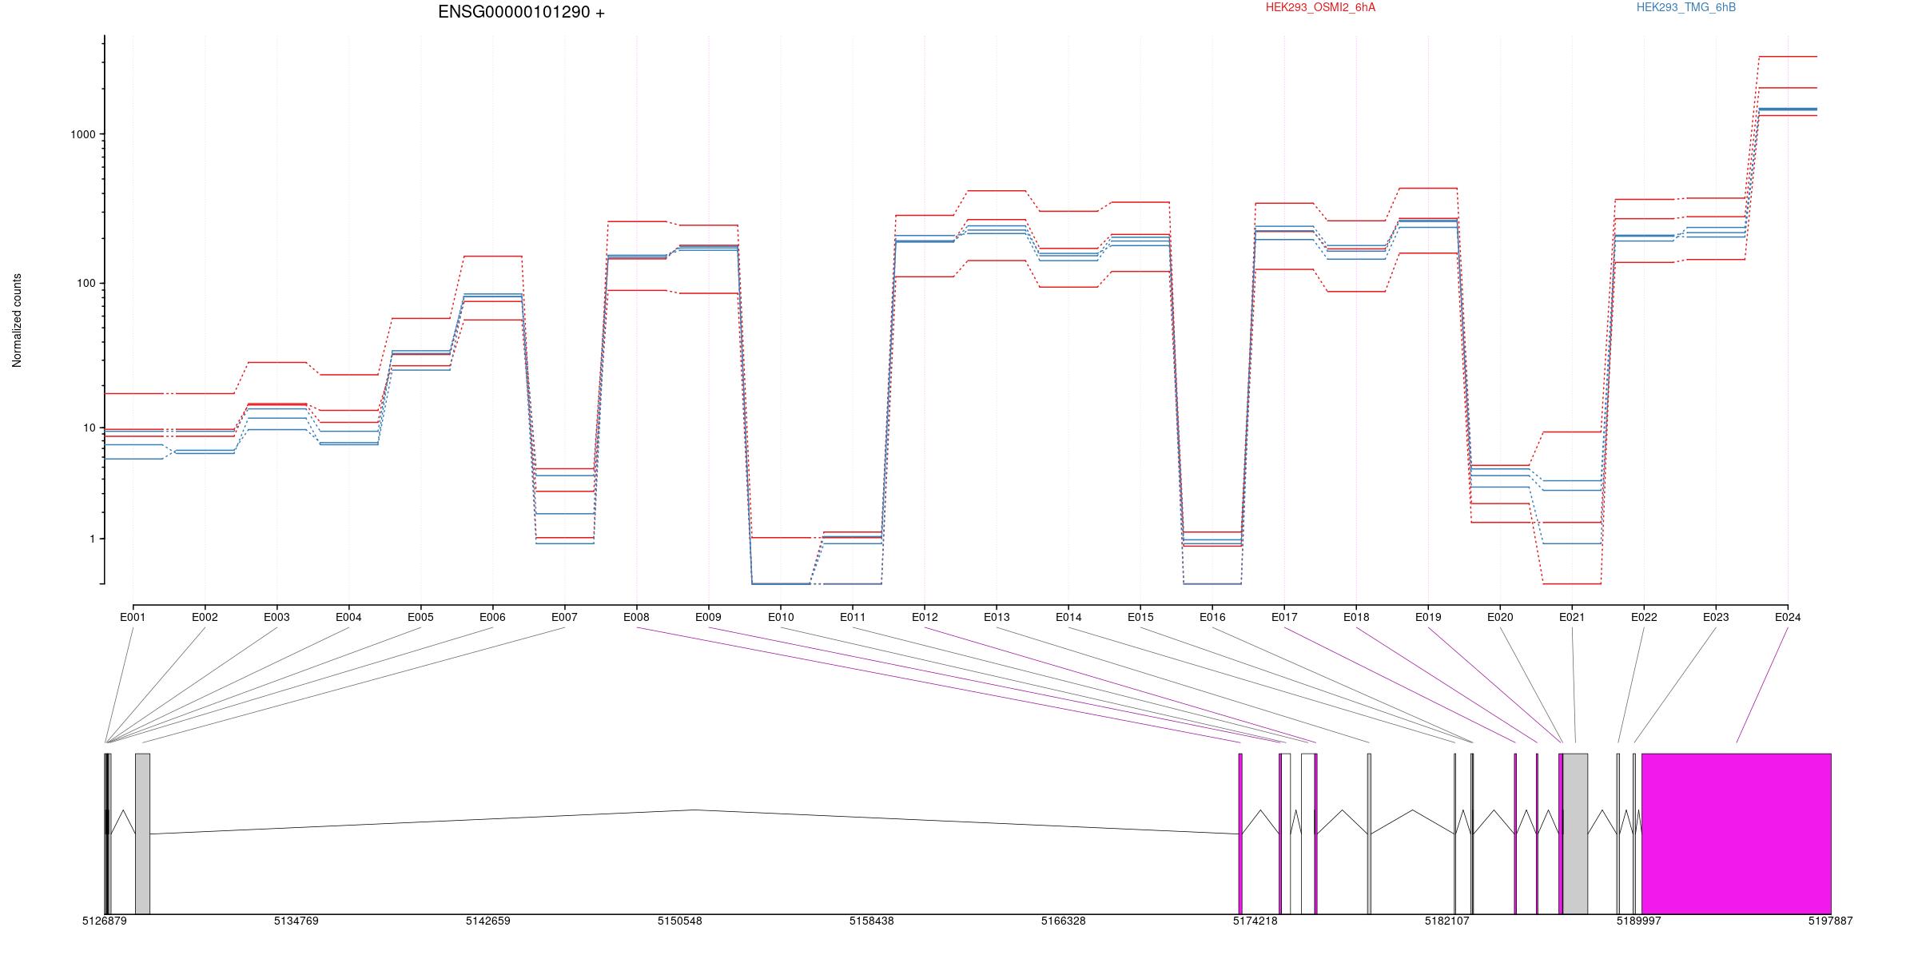The width and height of the screenshot is (1918, 959).
Task: Select exon label E007
Action: (x=564, y=617)
